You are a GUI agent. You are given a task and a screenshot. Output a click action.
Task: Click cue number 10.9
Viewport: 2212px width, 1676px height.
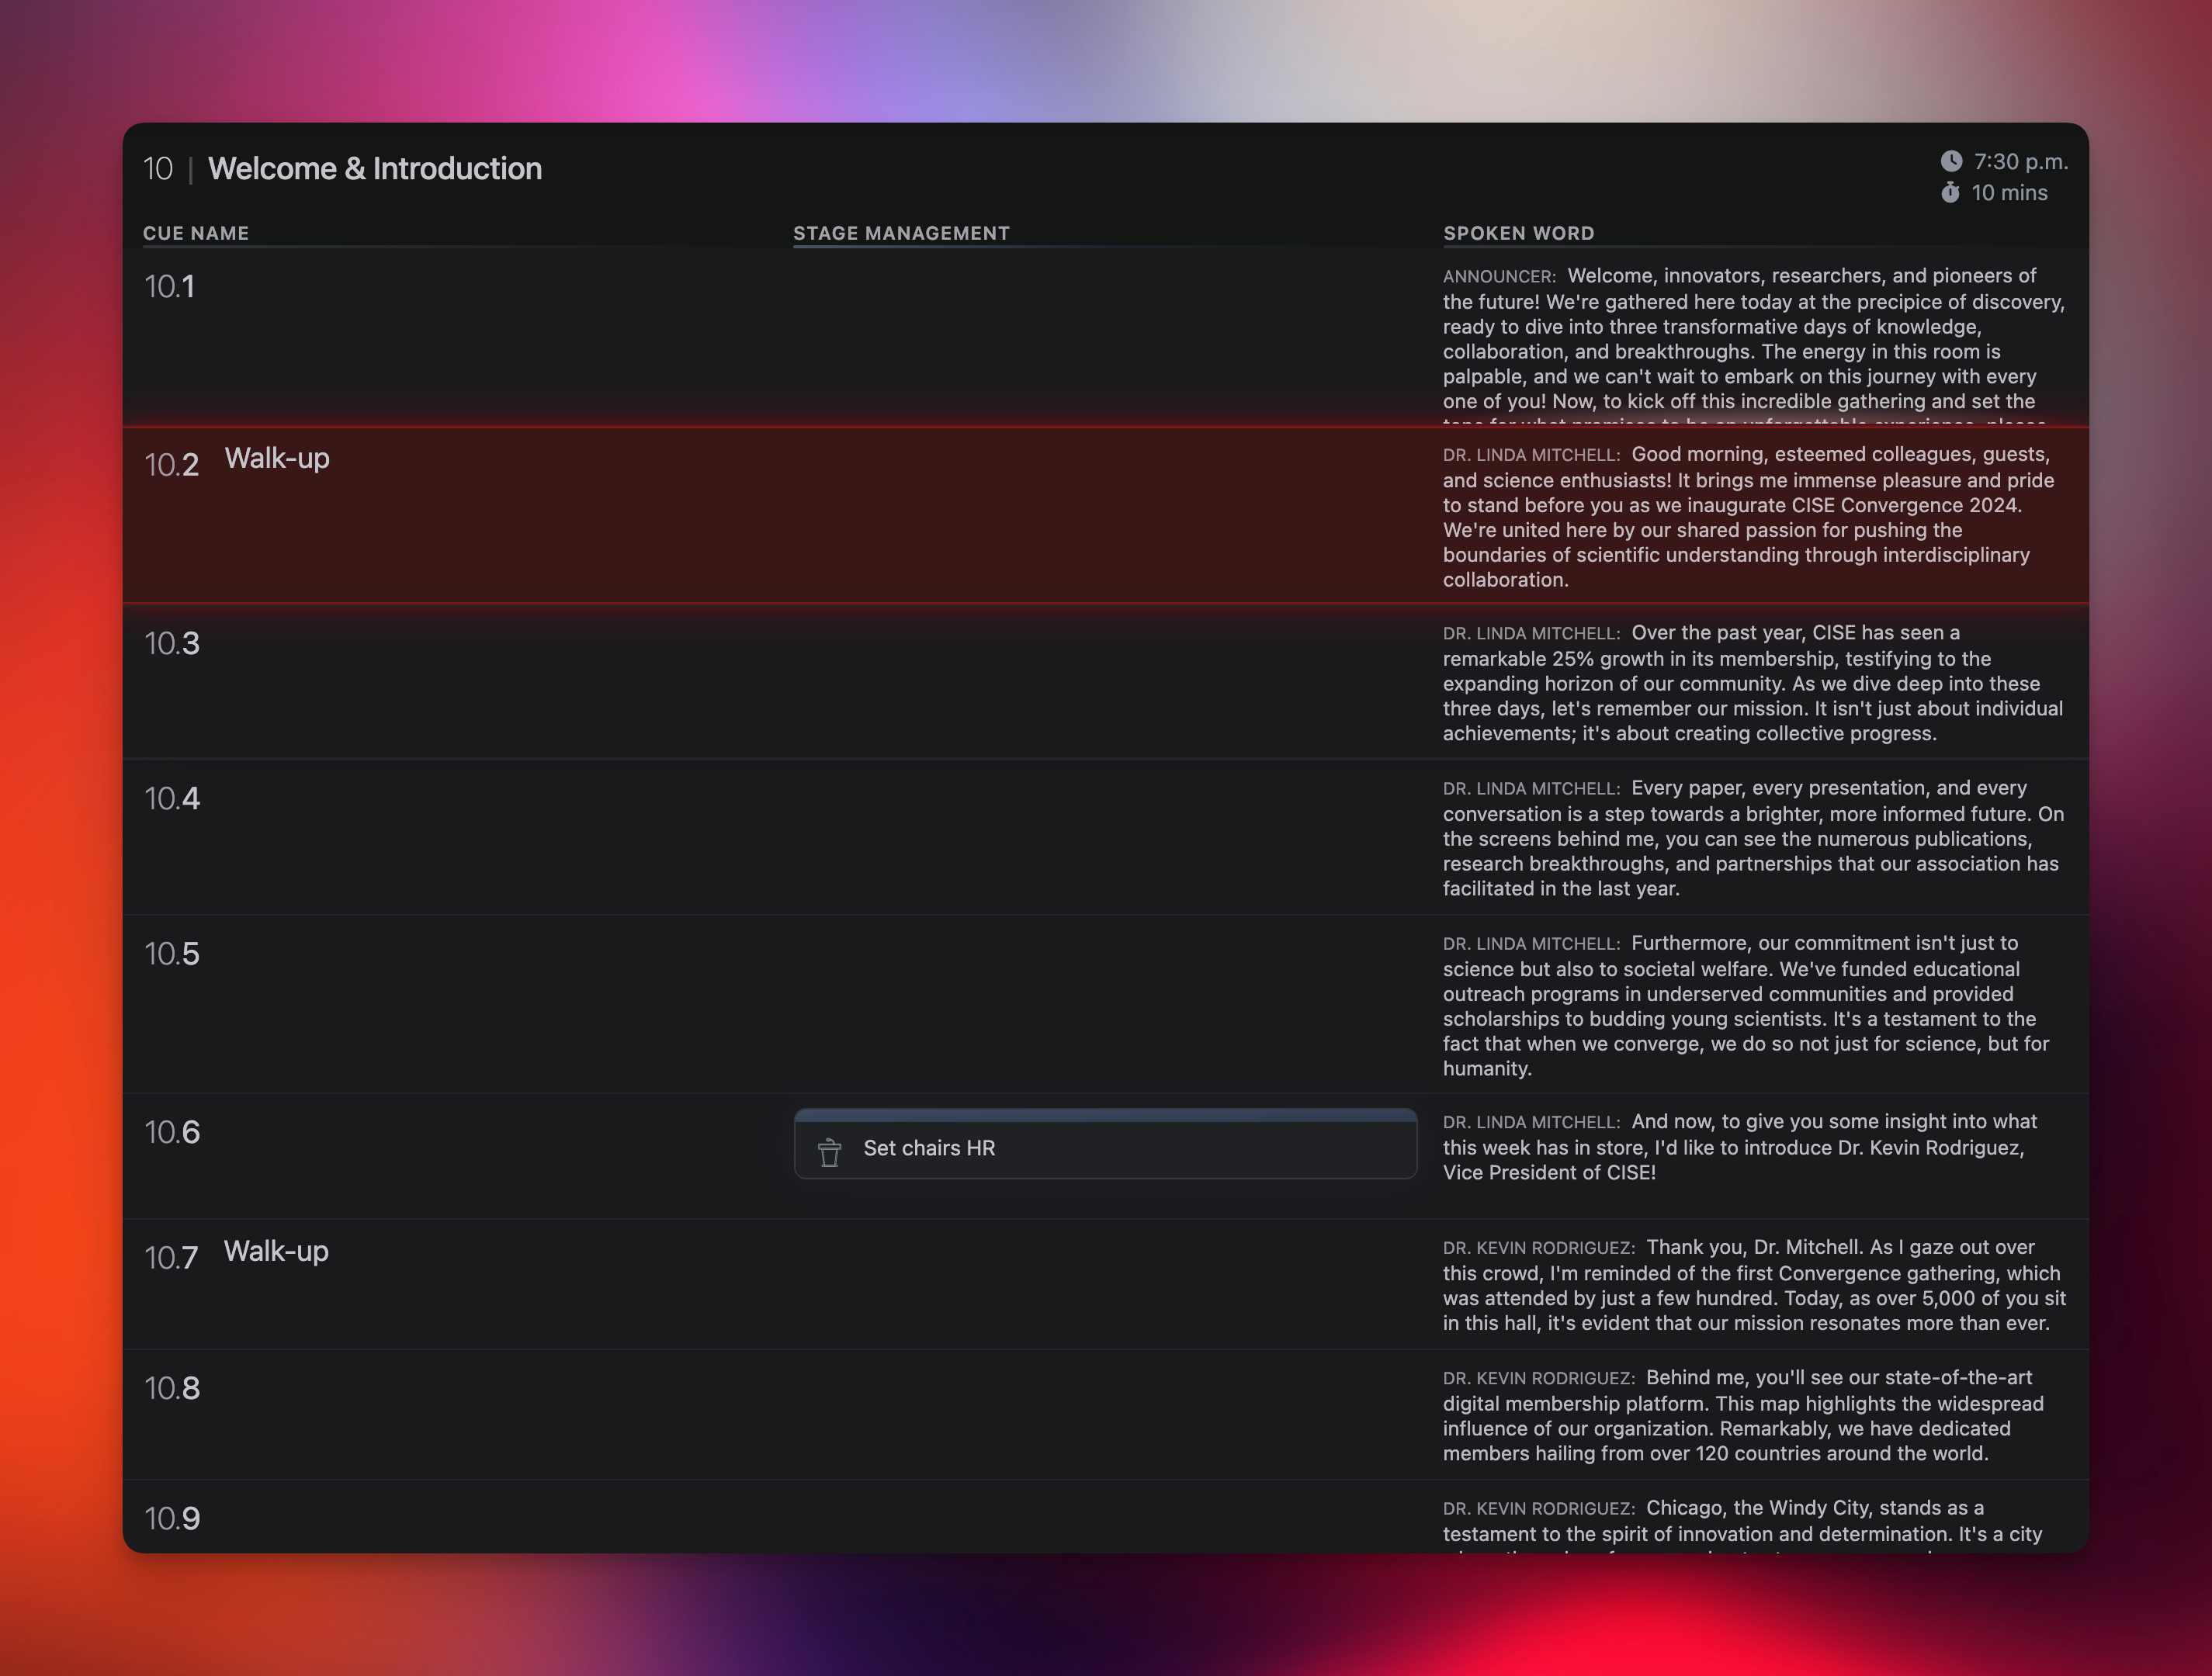coord(172,1519)
